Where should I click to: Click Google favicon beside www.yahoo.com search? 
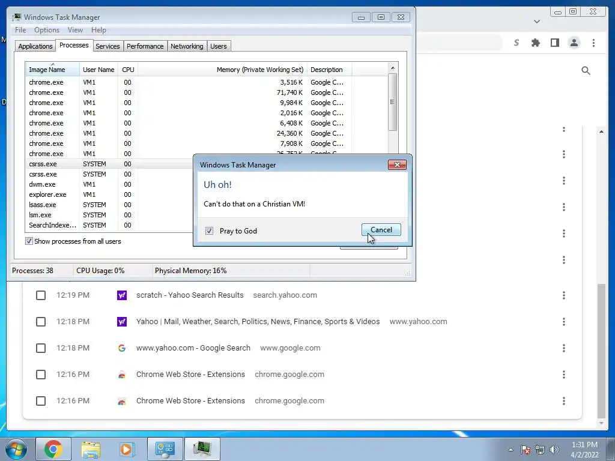121,348
